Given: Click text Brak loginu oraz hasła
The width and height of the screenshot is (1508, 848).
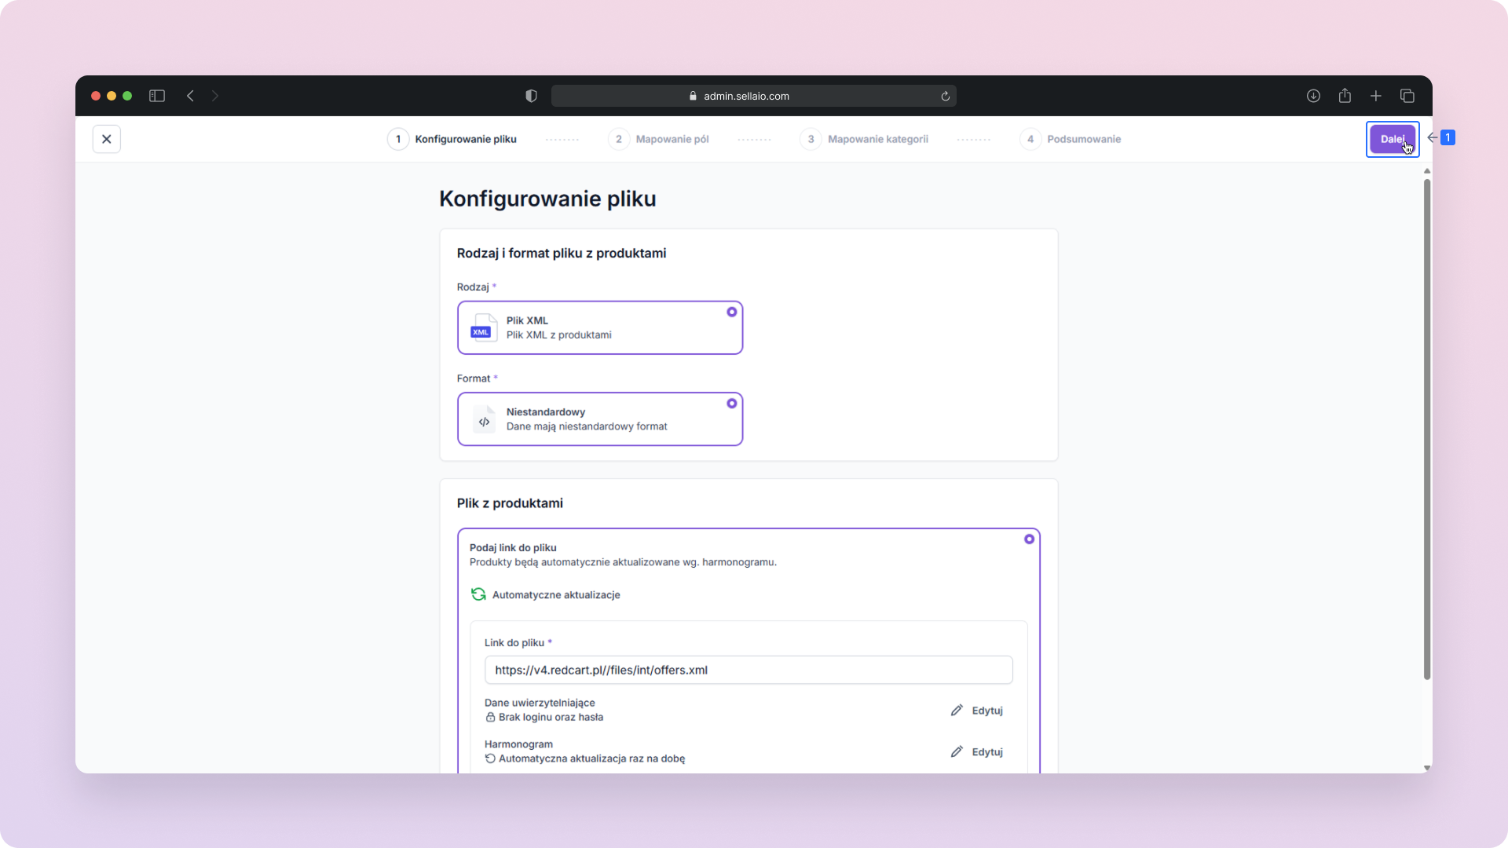Looking at the screenshot, I should click(x=551, y=718).
